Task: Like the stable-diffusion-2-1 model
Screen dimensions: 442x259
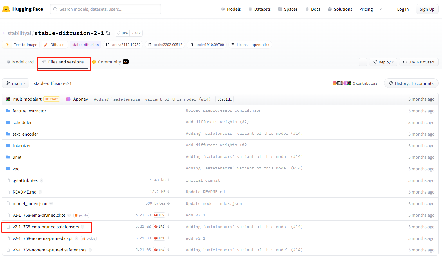Action: pos(122,33)
